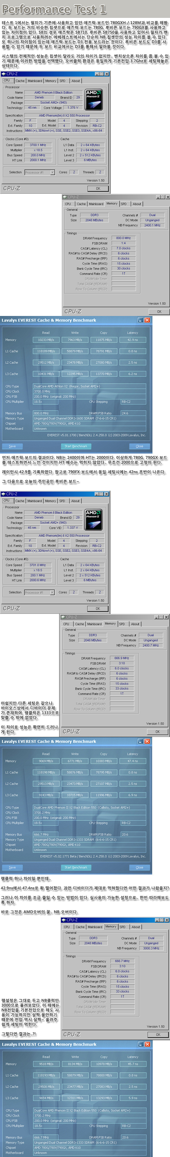Image resolution: width=170 pixels, height=1157 pixels.
Task: Minimize the Everest benchmark window showing 47.4 ns latency
Action: coord(141,741)
